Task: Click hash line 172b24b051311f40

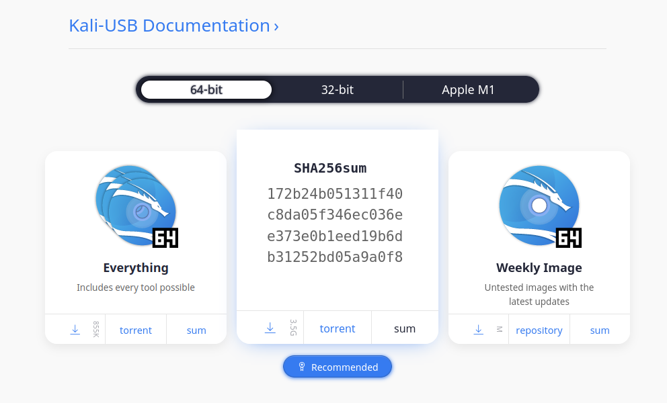Action: click(335, 194)
